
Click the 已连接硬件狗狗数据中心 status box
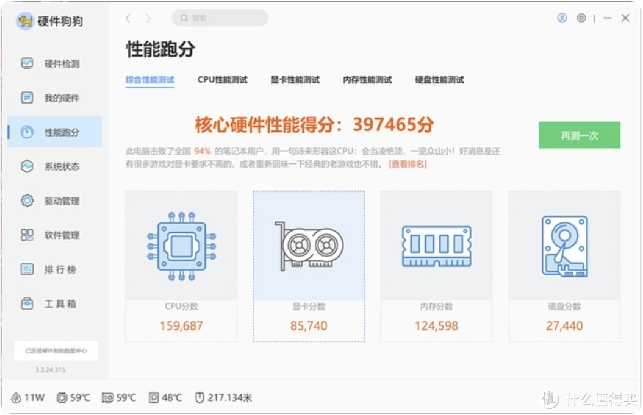tap(56, 350)
